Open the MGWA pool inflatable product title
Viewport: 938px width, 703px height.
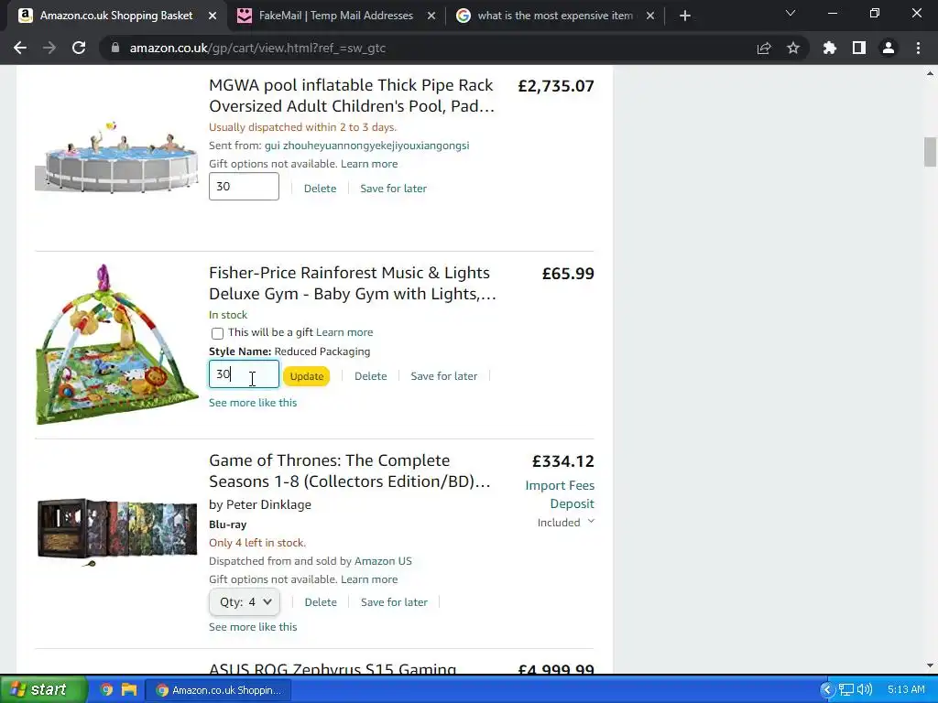click(352, 95)
